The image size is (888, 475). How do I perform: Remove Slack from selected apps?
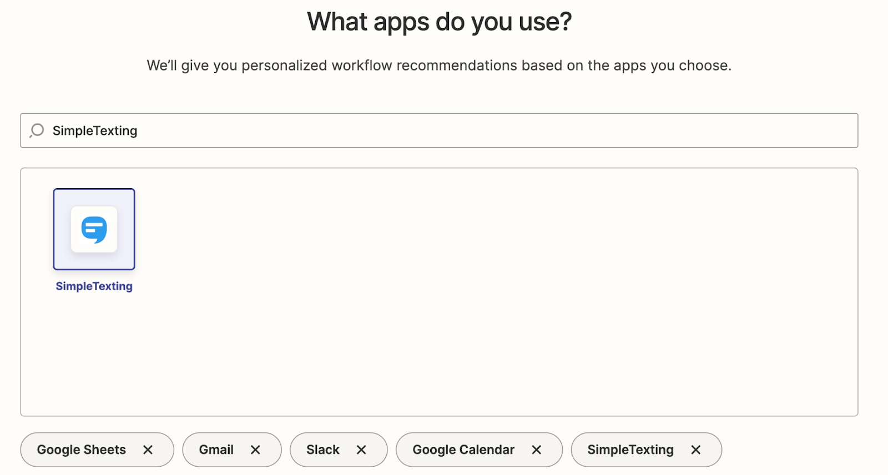tap(362, 449)
